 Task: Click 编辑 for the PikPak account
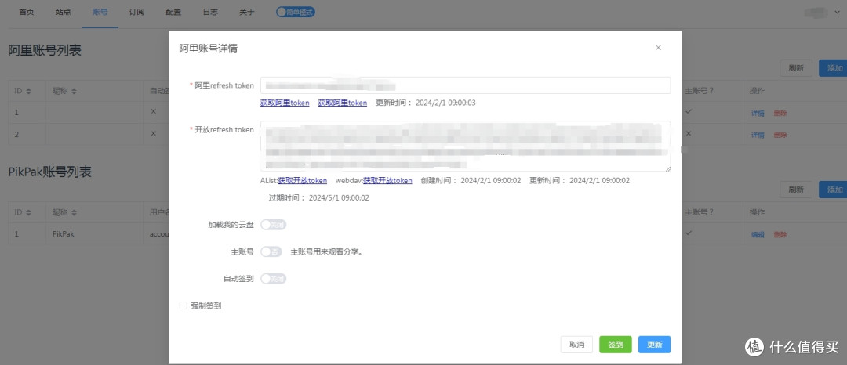click(x=758, y=234)
